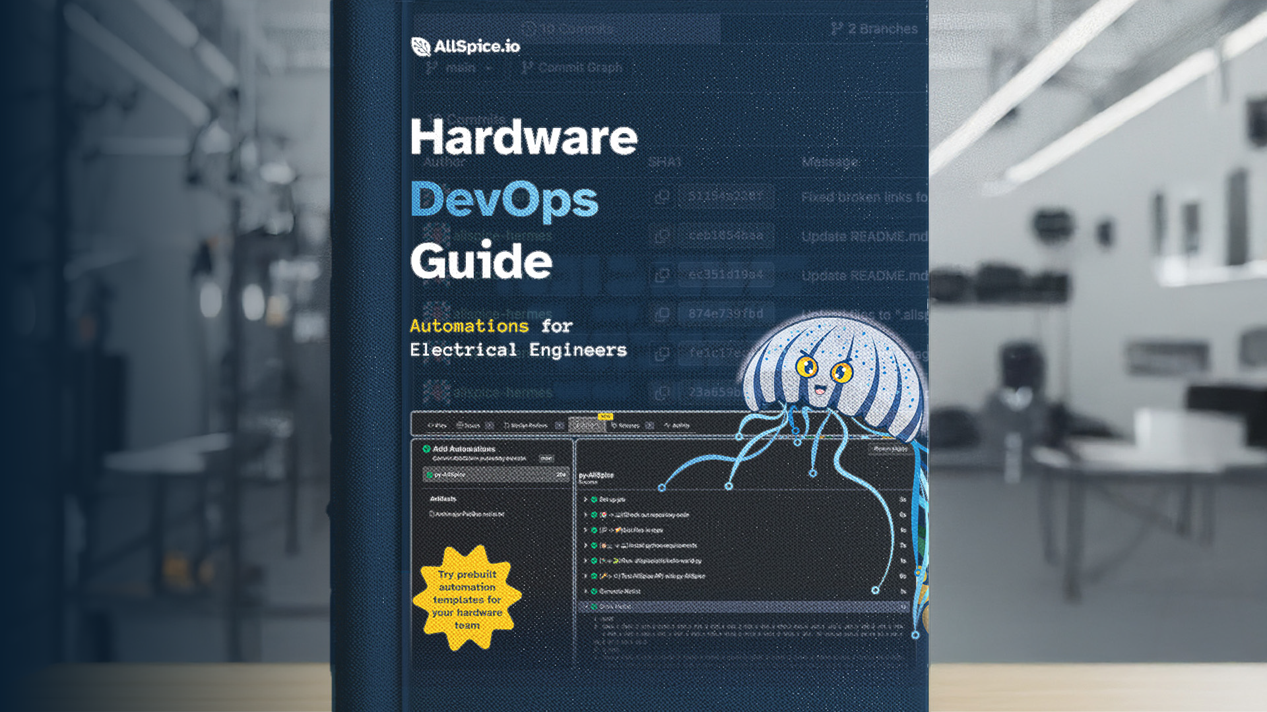Image resolution: width=1267 pixels, height=712 pixels.
Task: Open the Update README.md commit message
Action: pyautogui.click(x=863, y=236)
